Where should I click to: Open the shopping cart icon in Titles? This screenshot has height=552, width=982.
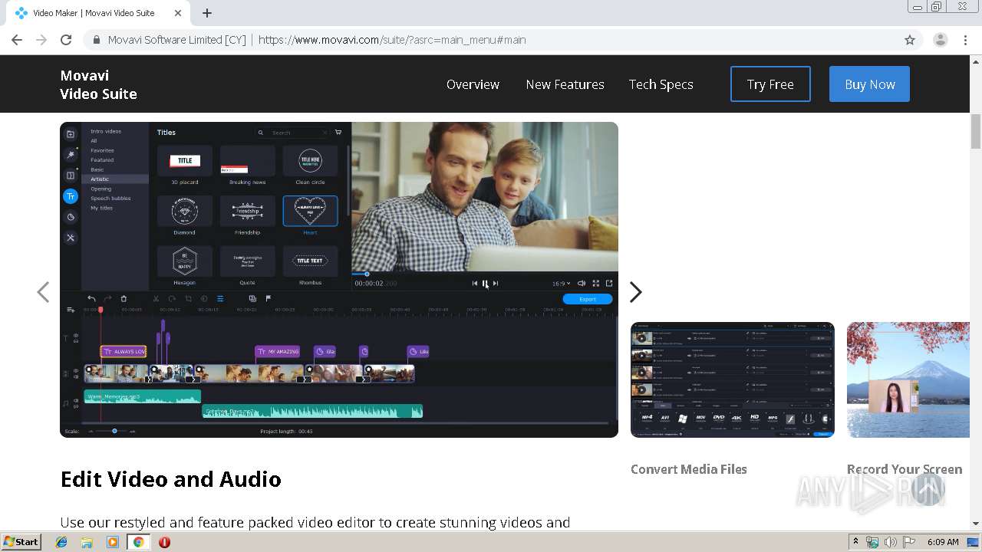point(338,133)
